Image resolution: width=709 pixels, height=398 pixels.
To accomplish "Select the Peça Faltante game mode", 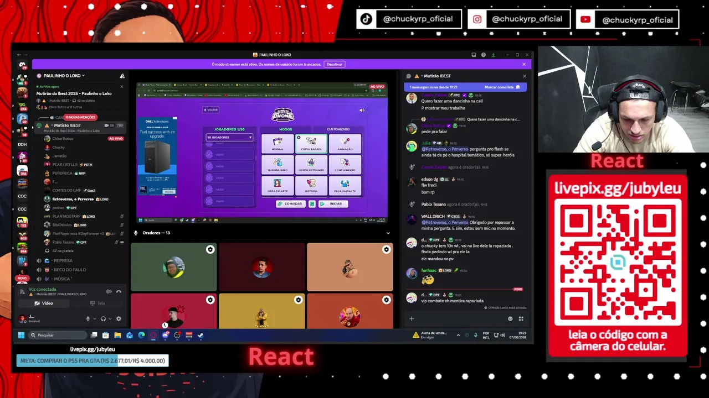I will click(x=345, y=185).
